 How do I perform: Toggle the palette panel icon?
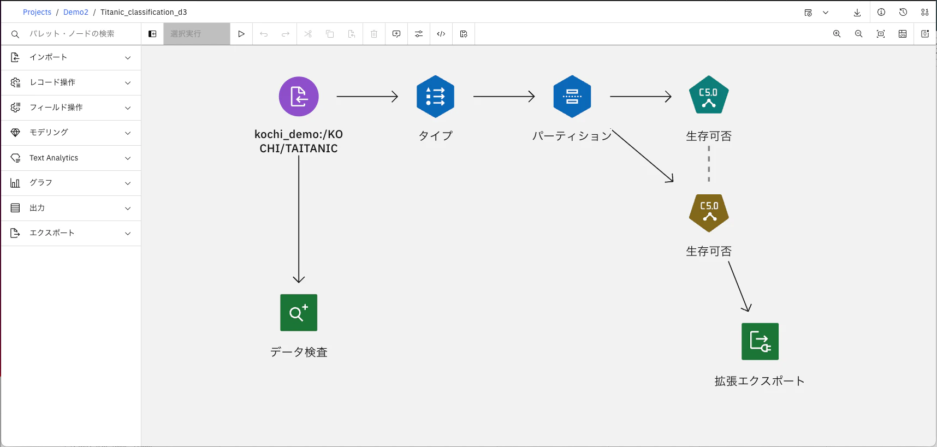(x=152, y=34)
